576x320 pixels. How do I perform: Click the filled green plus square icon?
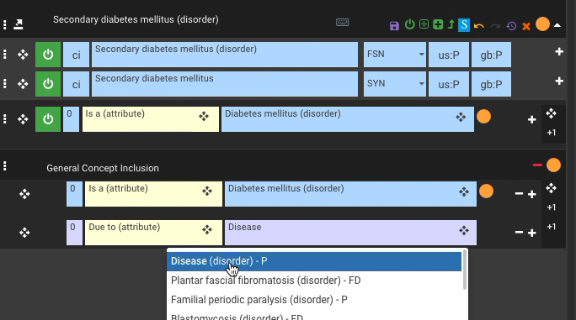click(x=438, y=24)
